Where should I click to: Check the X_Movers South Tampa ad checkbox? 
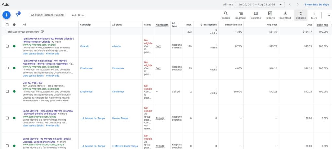coord(7,146)
